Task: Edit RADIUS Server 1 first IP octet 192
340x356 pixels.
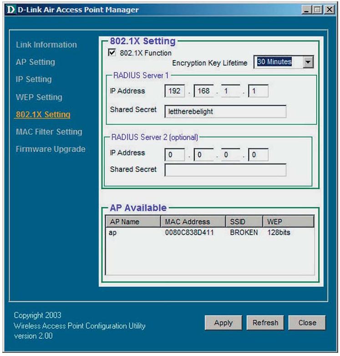Action: [174, 91]
